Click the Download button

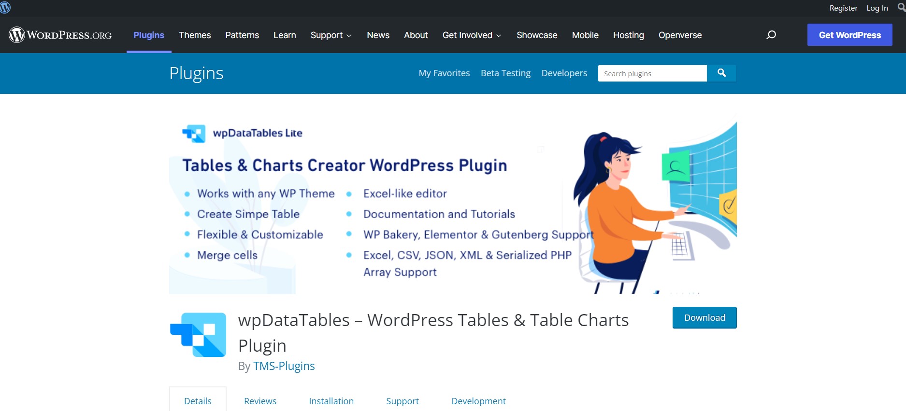(704, 318)
